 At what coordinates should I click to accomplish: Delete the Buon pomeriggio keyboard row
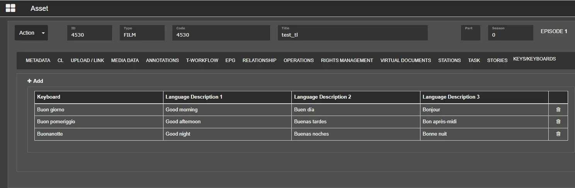[x=558, y=122]
